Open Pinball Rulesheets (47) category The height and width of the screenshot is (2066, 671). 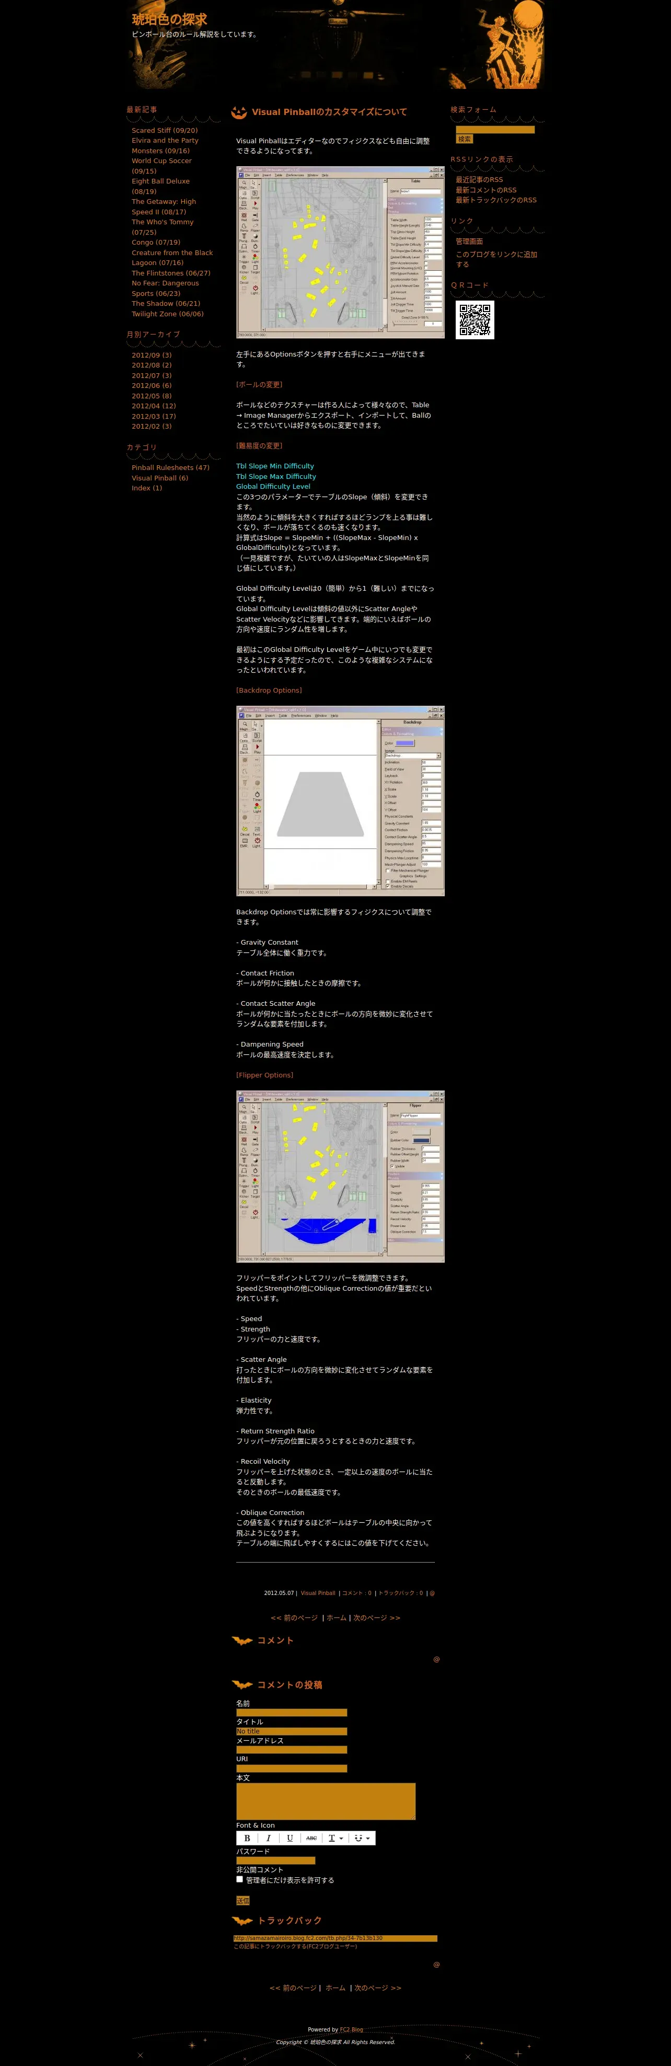(x=171, y=467)
